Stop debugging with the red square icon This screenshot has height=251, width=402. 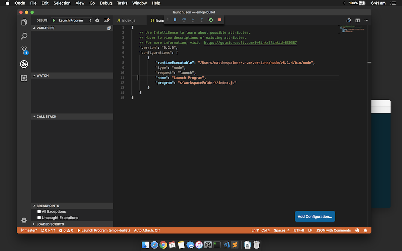pyautogui.click(x=219, y=20)
